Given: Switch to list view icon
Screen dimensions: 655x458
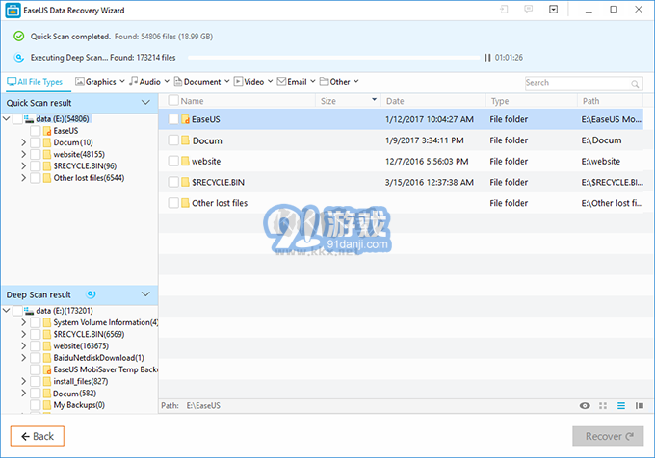Looking at the screenshot, I should click(621, 405).
